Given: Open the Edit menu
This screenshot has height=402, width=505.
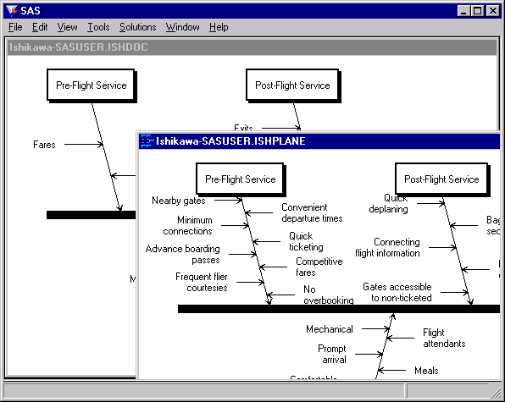Looking at the screenshot, I should click(40, 27).
